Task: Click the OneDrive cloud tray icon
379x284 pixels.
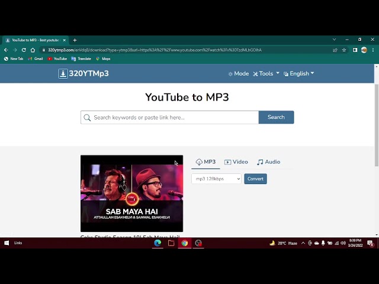Action: click(x=317, y=243)
